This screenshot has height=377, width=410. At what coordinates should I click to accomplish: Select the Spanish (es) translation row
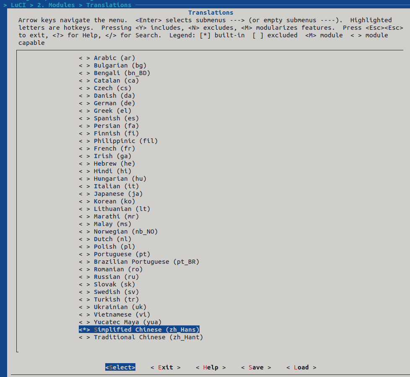point(109,119)
